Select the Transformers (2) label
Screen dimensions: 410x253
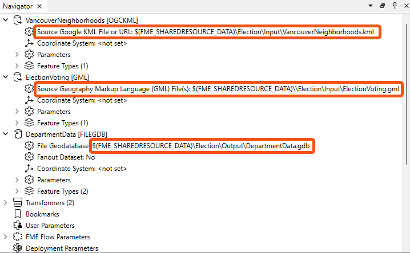50,203
